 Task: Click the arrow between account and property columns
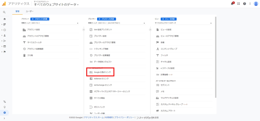tap(84, 30)
